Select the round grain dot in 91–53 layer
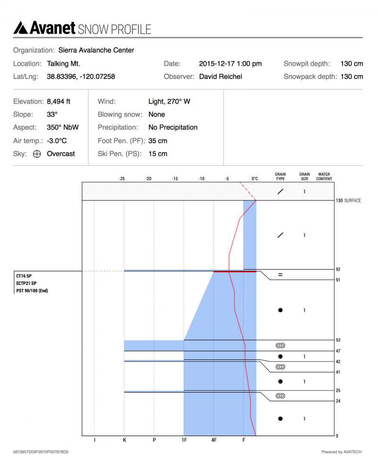378x463 pixels. click(280, 310)
